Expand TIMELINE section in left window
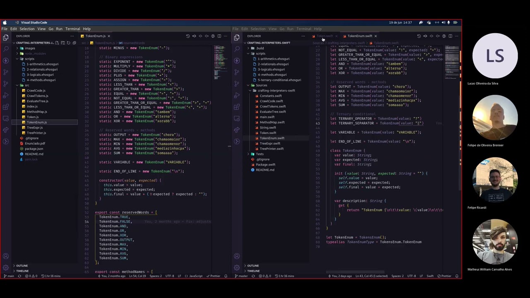The height and width of the screenshot is (298, 530). point(22,271)
